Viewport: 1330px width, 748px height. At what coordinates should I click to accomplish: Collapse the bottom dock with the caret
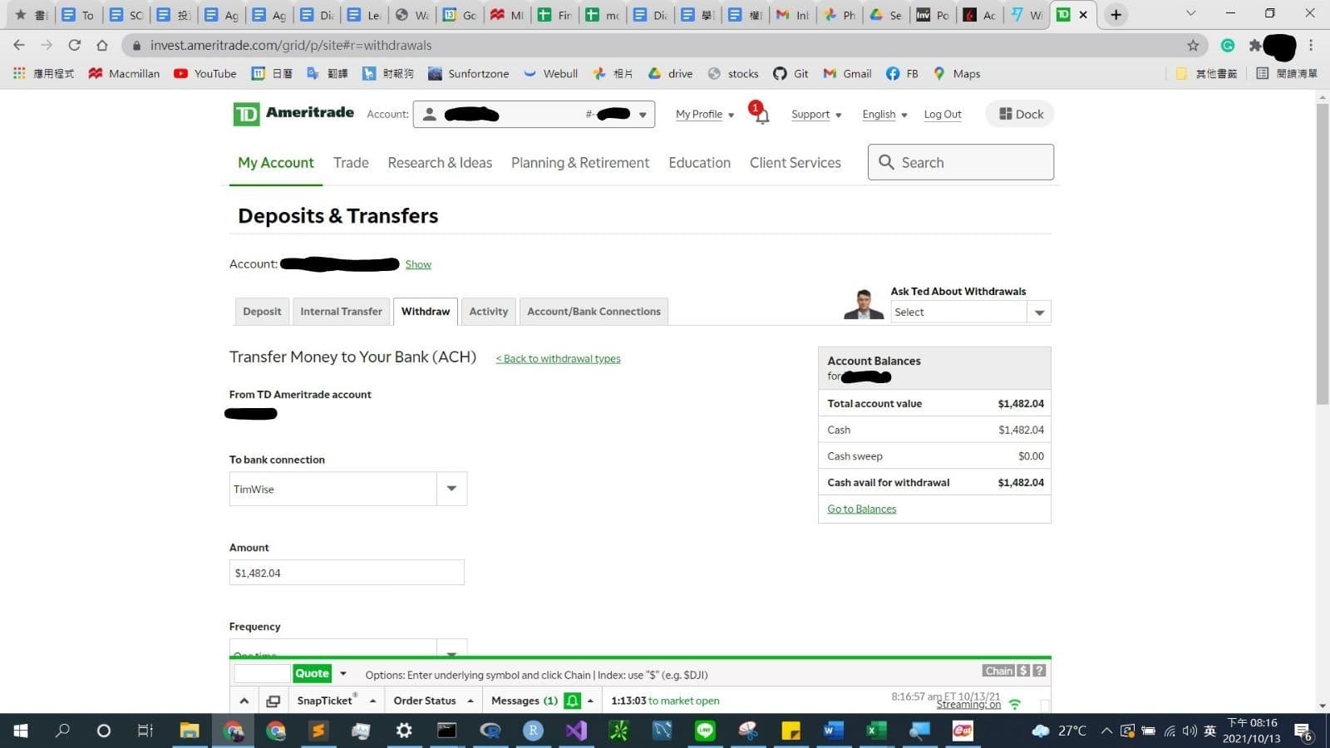(244, 701)
